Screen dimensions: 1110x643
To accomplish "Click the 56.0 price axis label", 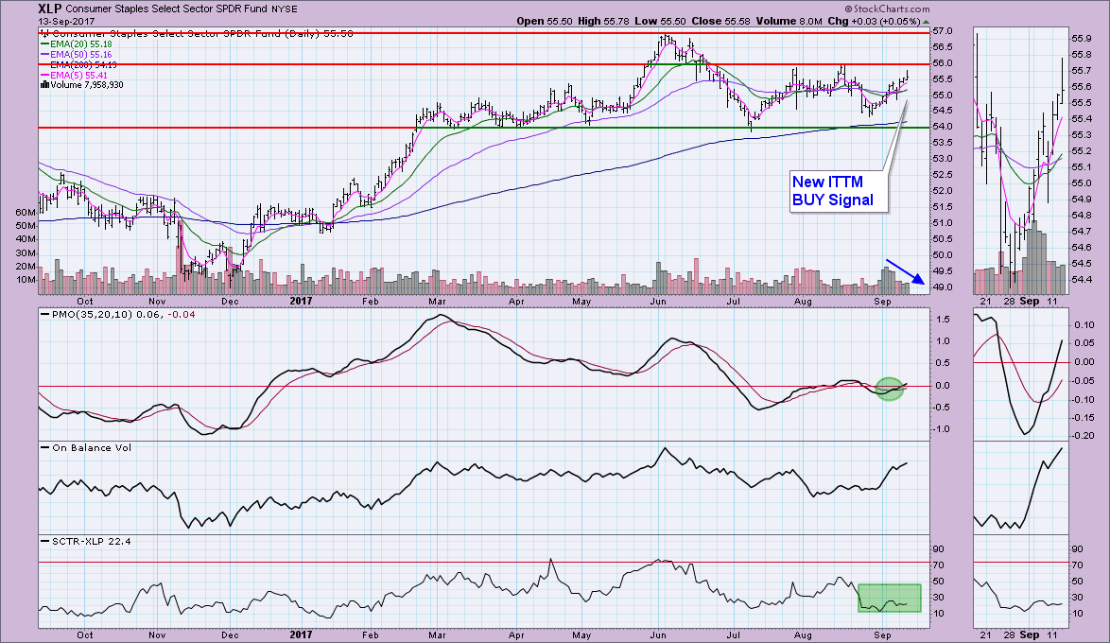I will tap(943, 63).
